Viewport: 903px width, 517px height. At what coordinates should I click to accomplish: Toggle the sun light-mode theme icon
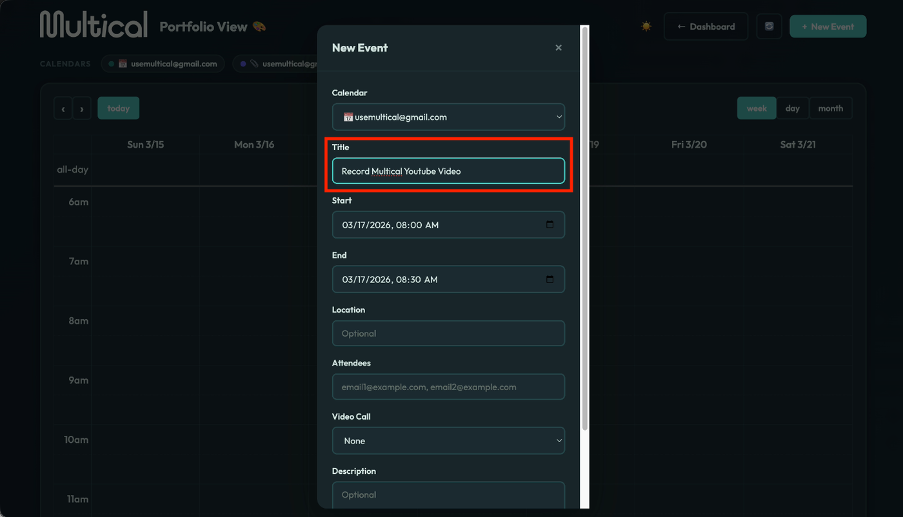646,26
